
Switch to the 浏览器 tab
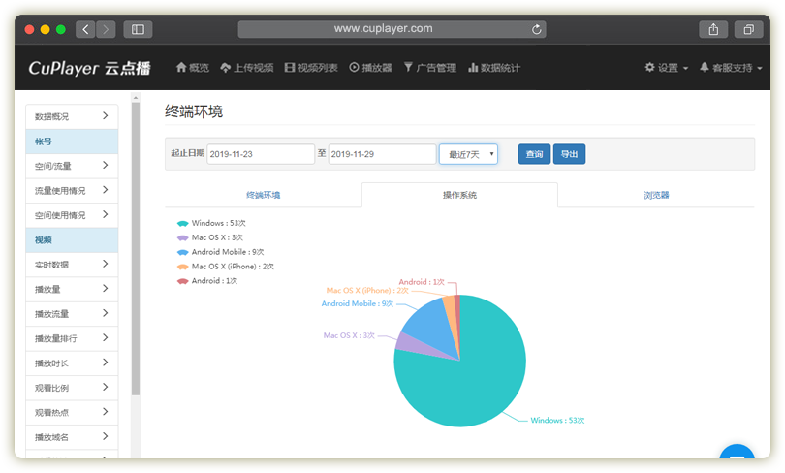coord(656,195)
